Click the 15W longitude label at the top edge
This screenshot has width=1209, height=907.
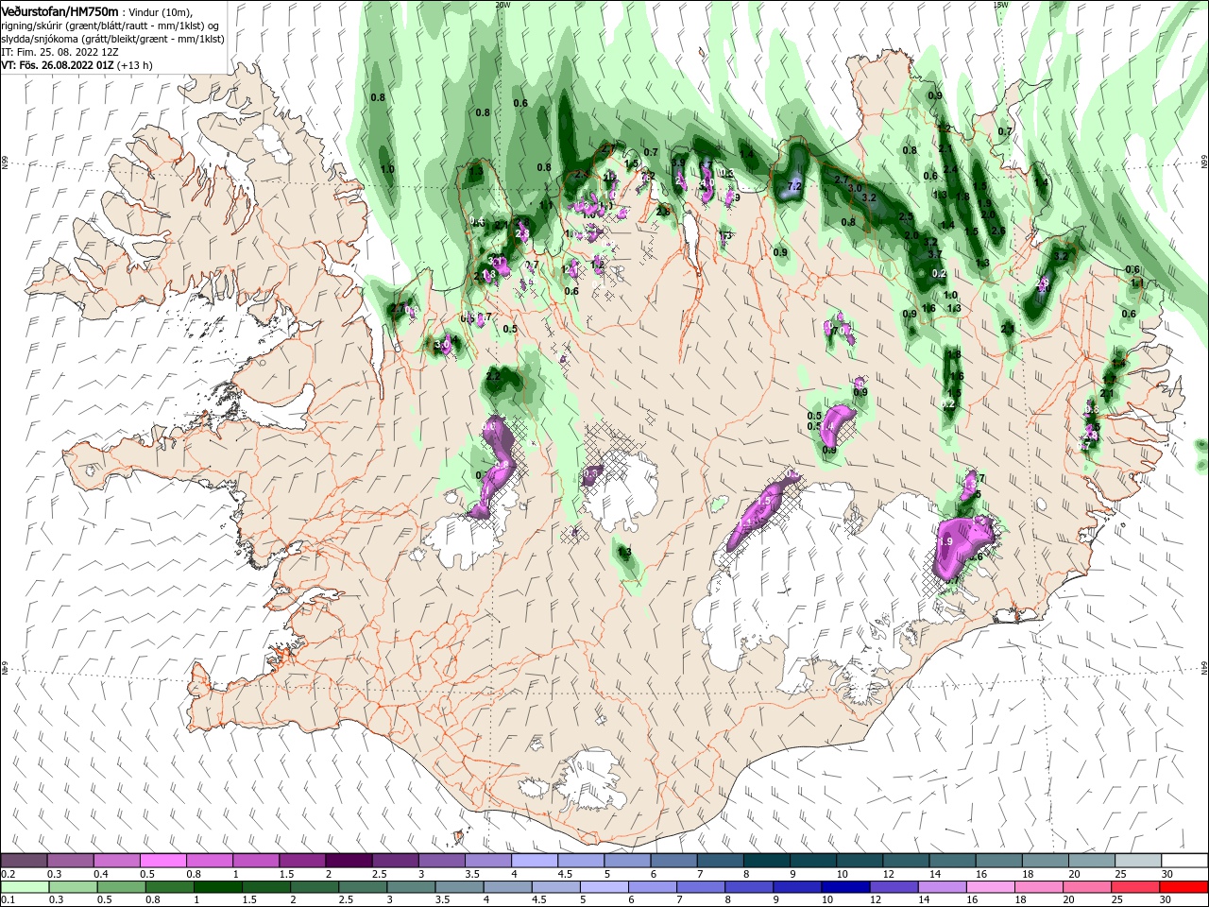pyautogui.click(x=1000, y=5)
